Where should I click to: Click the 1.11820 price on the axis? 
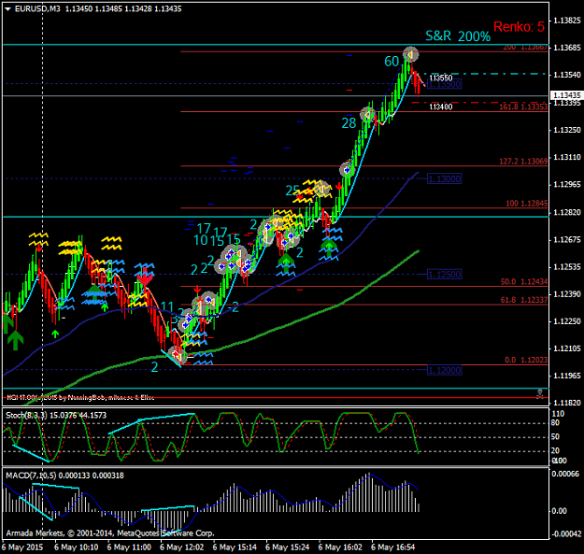[567, 403]
